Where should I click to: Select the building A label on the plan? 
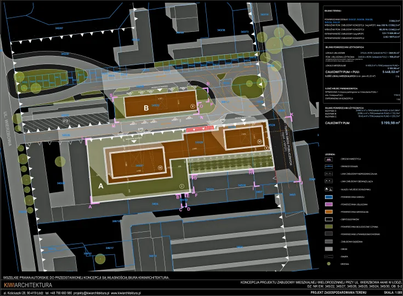click(x=100, y=186)
